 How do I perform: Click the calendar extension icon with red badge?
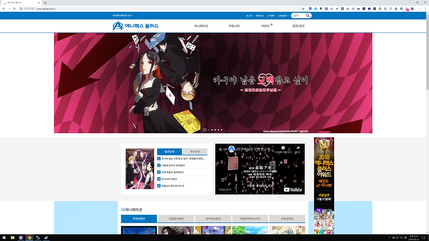click(407, 9)
